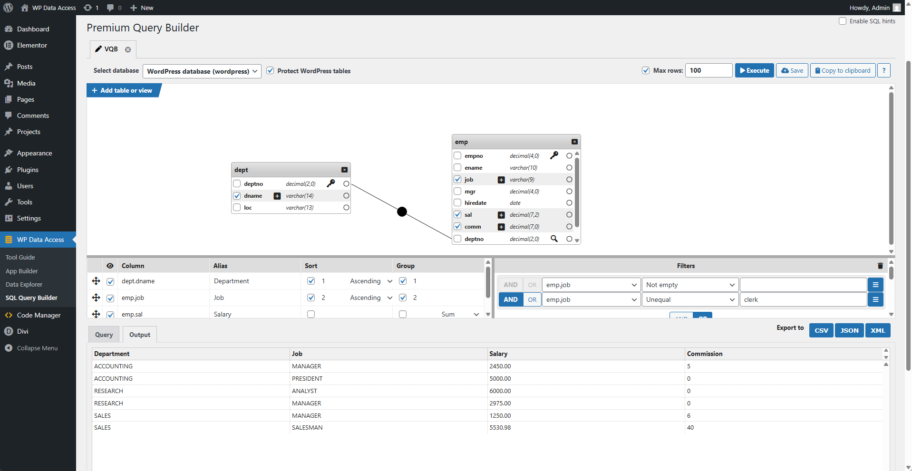Click the black join dot between tables
Screen dimensions: 912x471
click(x=402, y=211)
